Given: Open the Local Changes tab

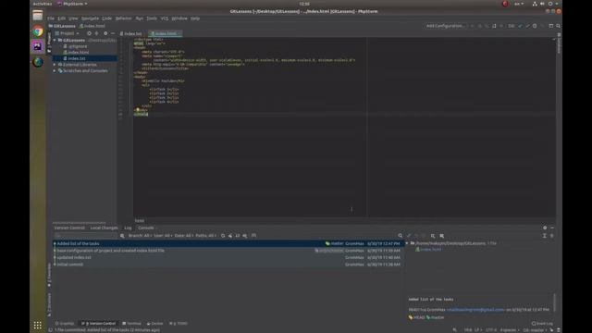Looking at the screenshot, I should coord(104,228).
